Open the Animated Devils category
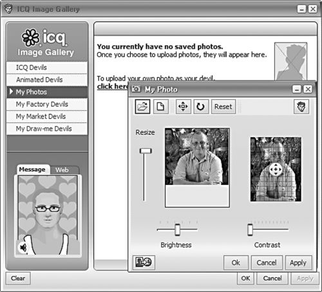This screenshot has height=292, width=322. [x=47, y=80]
